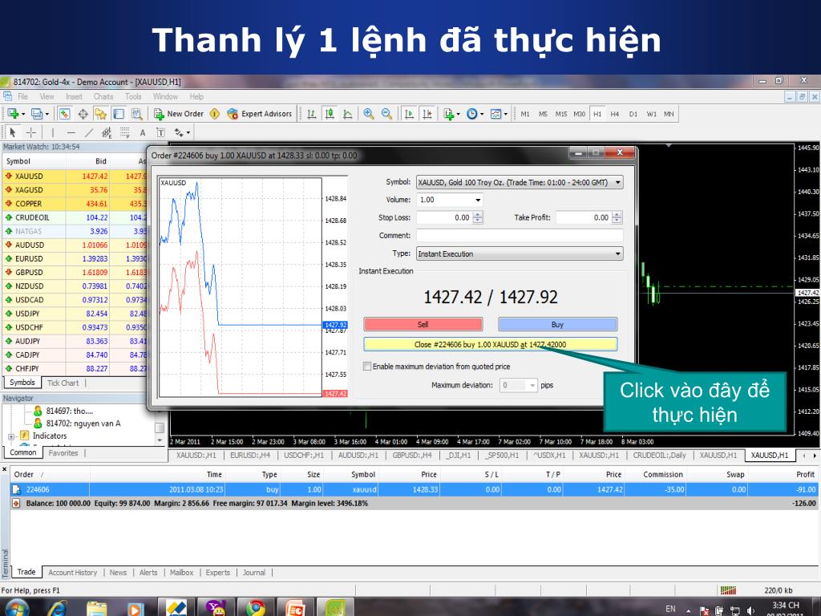Open the Strategy Tester icon

tap(136, 114)
